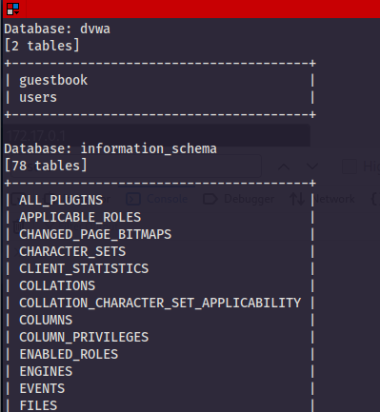Click the faded 172.17.0.1 address text
The width and height of the screenshot is (380, 412).
pyautogui.click(x=36, y=136)
